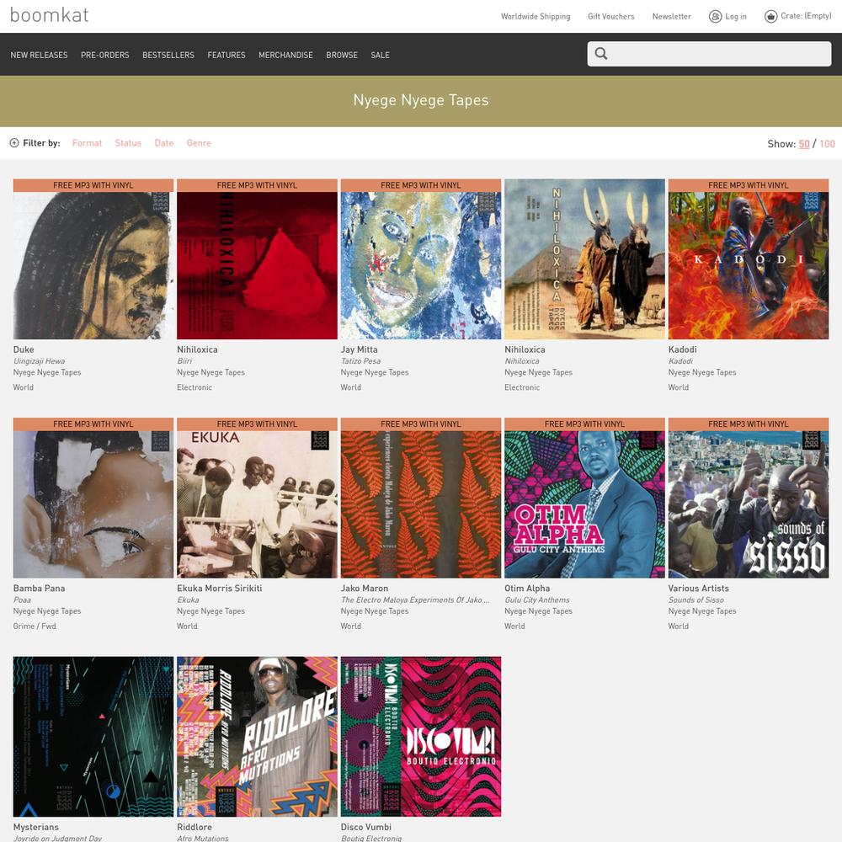The width and height of the screenshot is (842, 842).
Task: Click Otim Alpha artist name
Action: pyautogui.click(x=527, y=589)
